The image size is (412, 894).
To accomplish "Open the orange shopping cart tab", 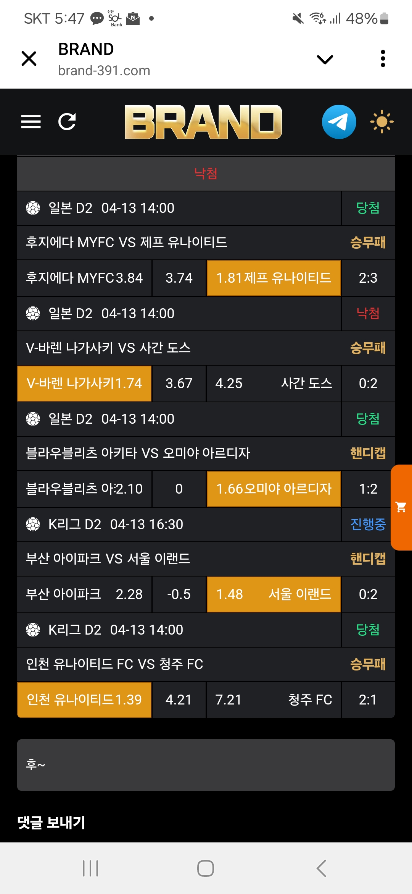I will pyautogui.click(x=401, y=507).
